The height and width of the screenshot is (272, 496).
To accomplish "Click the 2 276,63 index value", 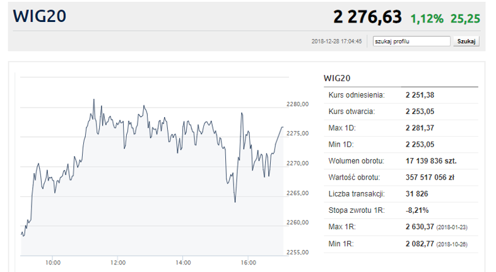I will tap(367, 17).
